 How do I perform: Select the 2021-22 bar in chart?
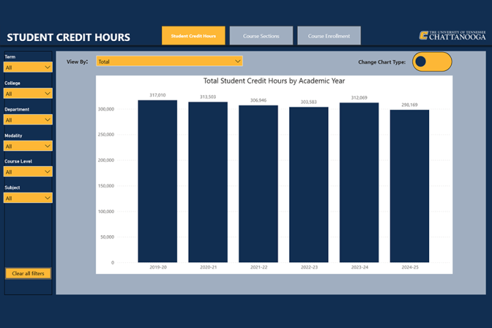(258, 183)
